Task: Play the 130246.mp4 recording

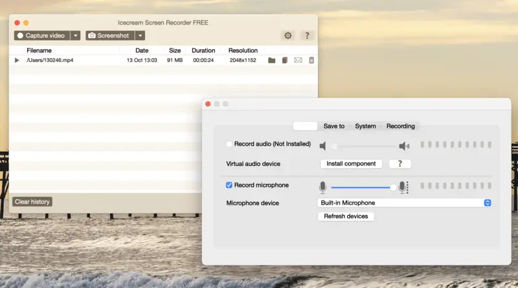Action: tap(17, 60)
